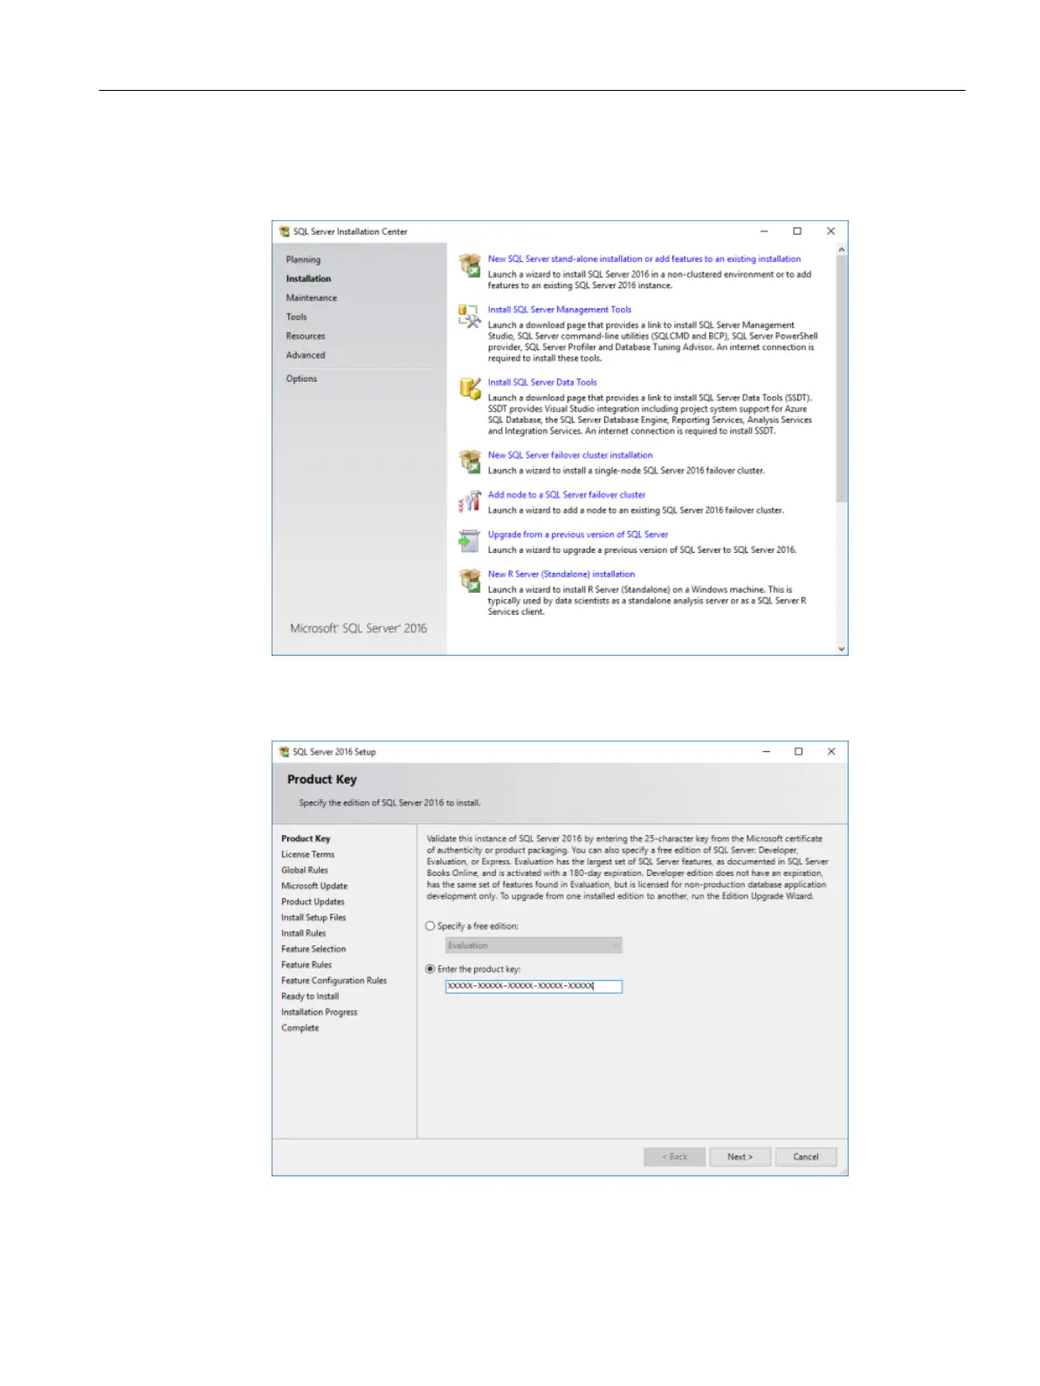Screen dimensions: 1040x1386
Task: Click the Complete step
Action: tap(300, 1028)
